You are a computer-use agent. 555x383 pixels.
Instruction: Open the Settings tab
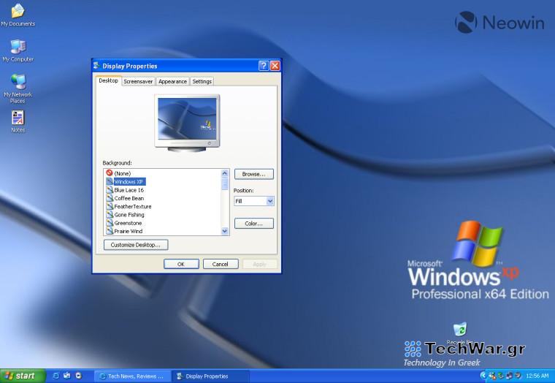coord(202,82)
